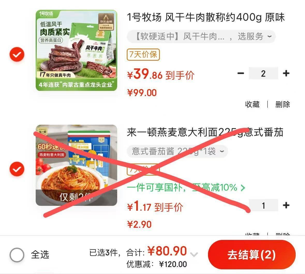This screenshot has width=305, height=274.
Task: Uncheck the 燕麦意大利面 item selection
Action: coord(17,169)
